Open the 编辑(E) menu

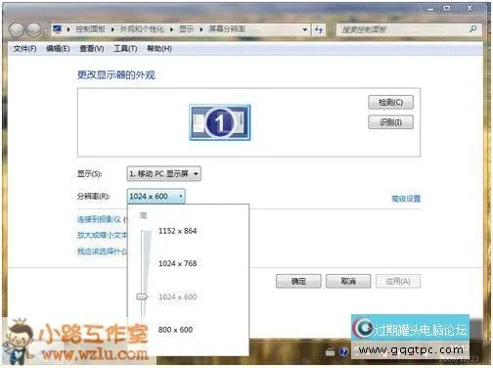[x=58, y=49]
